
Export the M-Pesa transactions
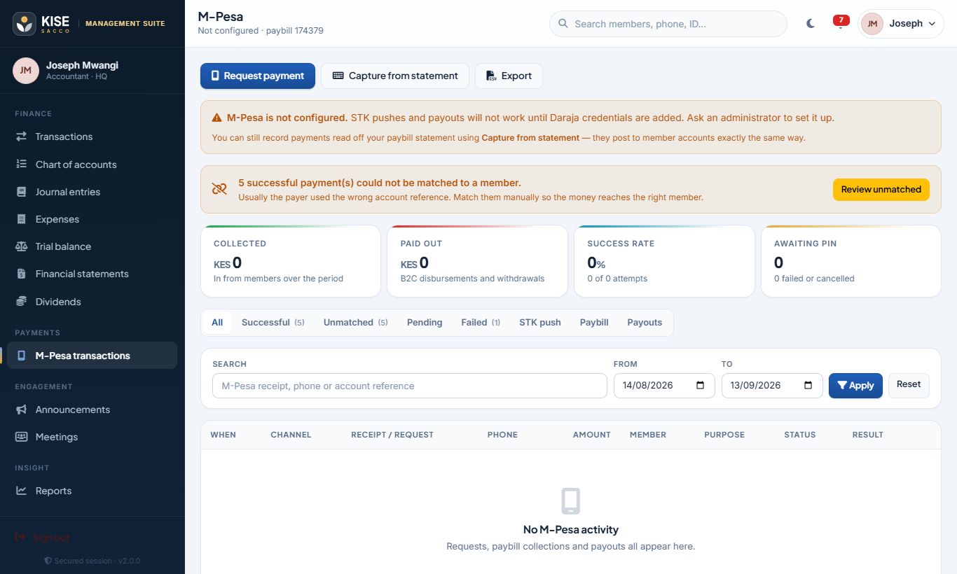click(x=509, y=76)
